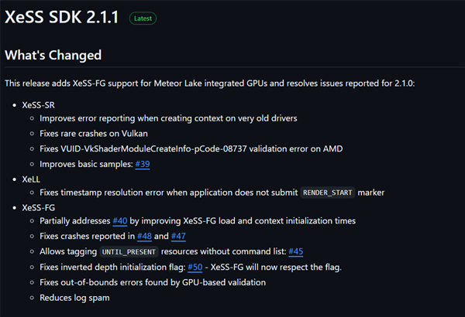
Task: Click the Reduces log spam line
Action: coord(75,298)
